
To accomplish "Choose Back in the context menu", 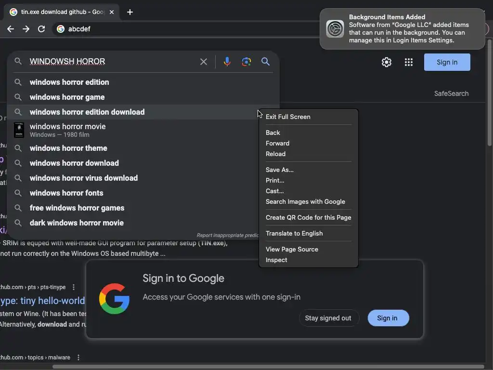I will click(309, 133).
